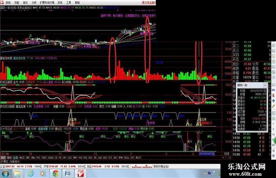The width and height of the screenshot is (276, 178).
Task: Switch to the ROC indicator
Action: pos(115,158)
